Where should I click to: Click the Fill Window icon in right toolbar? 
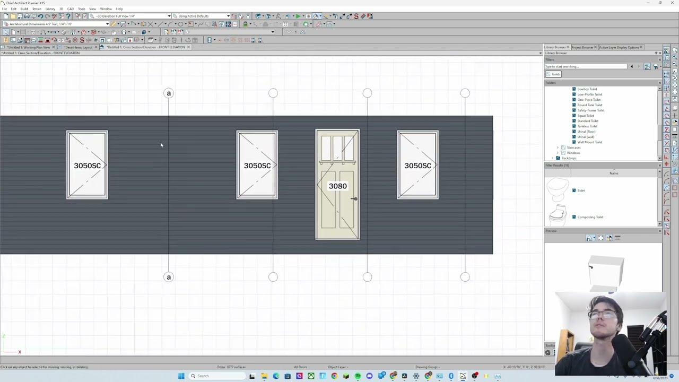pyautogui.click(x=675, y=78)
